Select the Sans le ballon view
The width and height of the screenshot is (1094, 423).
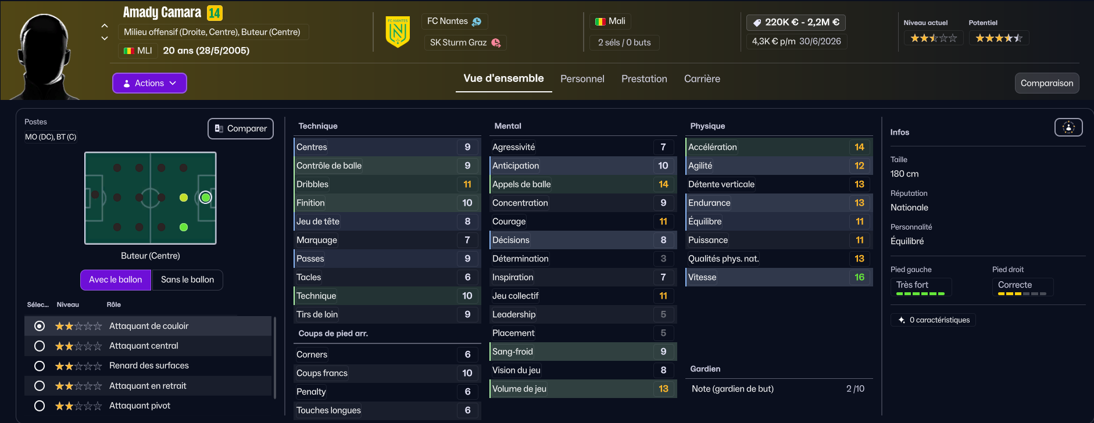(187, 280)
